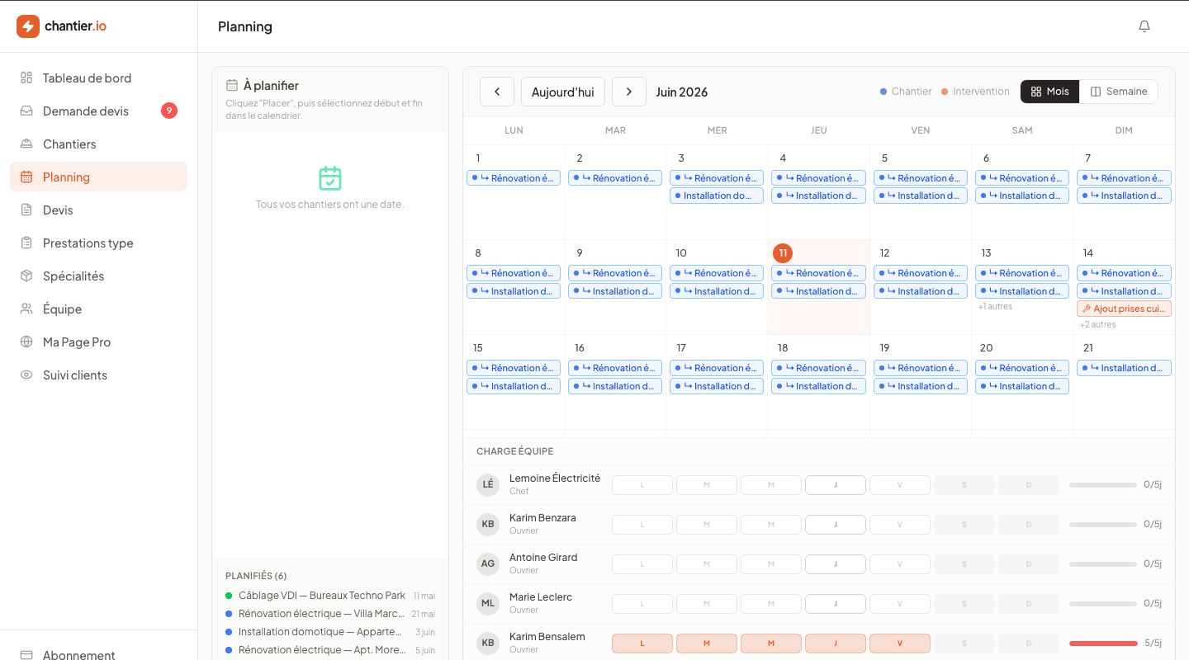Click Karim Bensalem's red workload bar

point(1103,643)
